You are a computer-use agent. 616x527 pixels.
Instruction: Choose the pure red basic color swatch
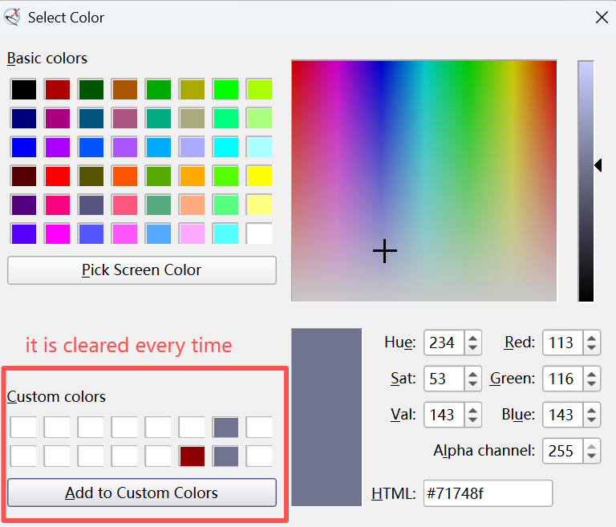(57, 176)
